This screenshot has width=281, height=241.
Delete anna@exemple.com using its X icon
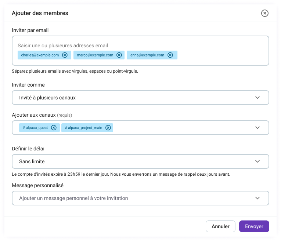coord(170,55)
